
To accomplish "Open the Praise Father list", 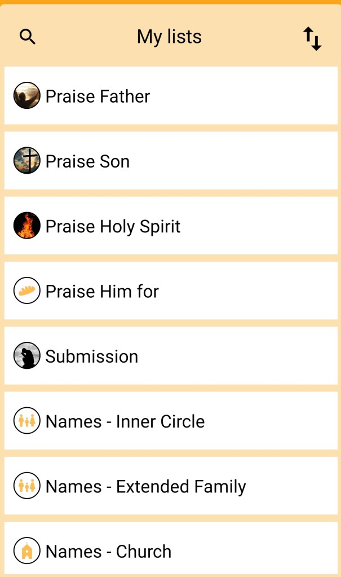I will [x=98, y=96].
